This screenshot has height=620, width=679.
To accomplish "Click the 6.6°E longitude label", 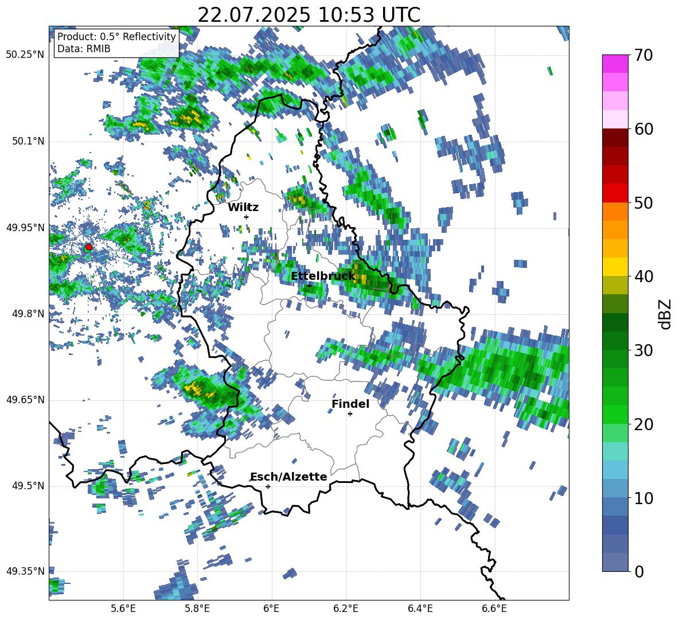I will point(494,609).
